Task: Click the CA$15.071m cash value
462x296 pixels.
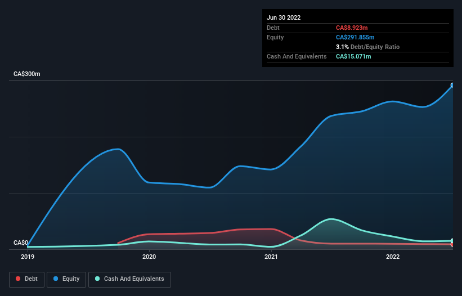Action: 353,56
